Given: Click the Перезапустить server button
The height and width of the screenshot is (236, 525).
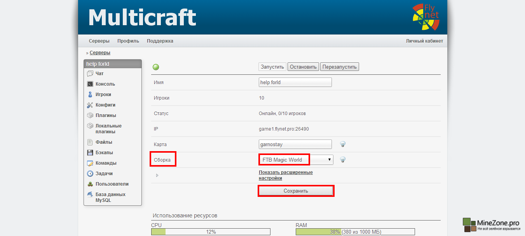Looking at the screenshot, I should coord(339,67).
